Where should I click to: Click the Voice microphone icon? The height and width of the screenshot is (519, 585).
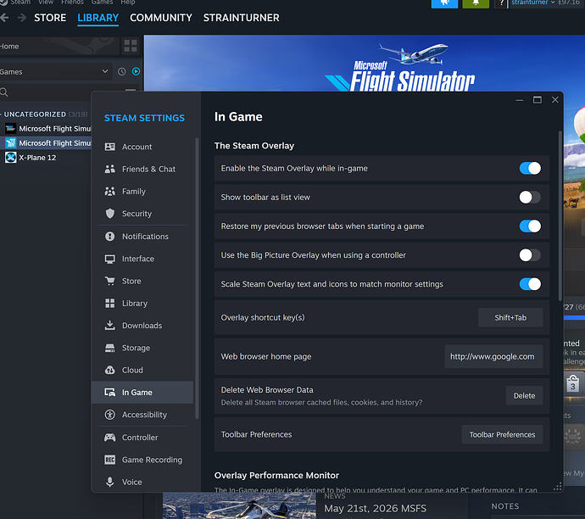[109, 482]
